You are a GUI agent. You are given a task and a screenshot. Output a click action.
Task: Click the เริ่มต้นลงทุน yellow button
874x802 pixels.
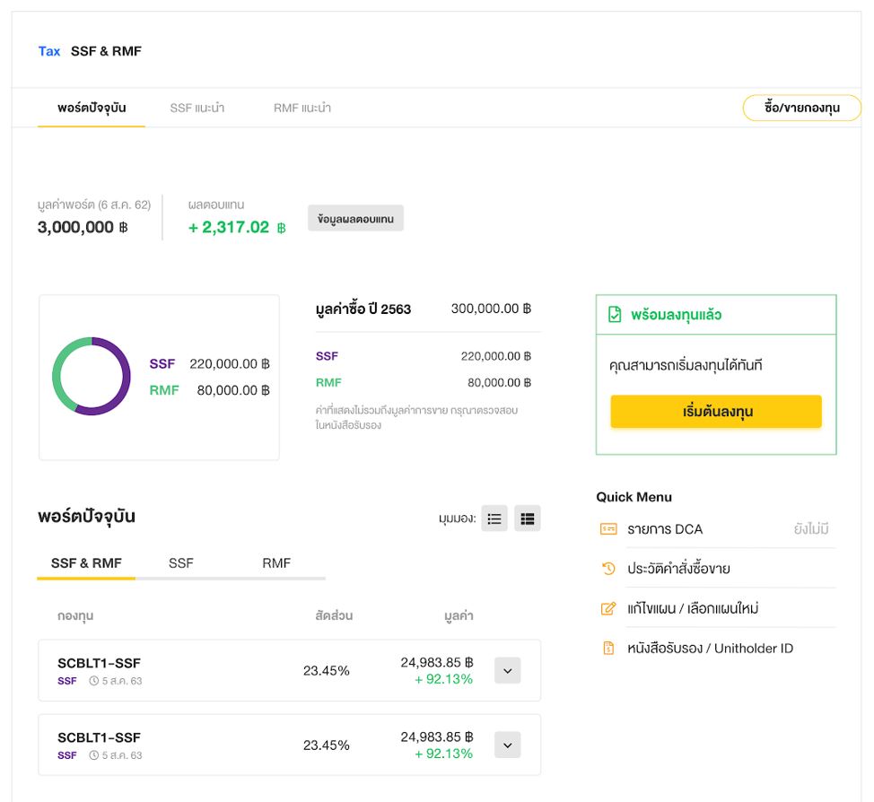pos(716,412)
